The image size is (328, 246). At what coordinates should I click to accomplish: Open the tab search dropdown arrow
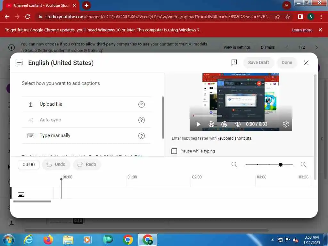(287, 5)
